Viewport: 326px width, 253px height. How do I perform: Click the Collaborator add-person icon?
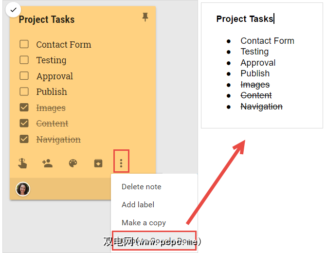48,163
